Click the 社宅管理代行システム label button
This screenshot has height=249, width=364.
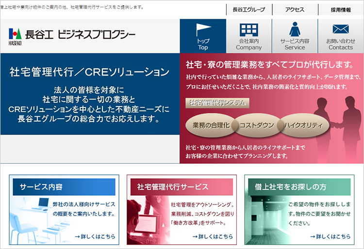click(x=217, y=103)
